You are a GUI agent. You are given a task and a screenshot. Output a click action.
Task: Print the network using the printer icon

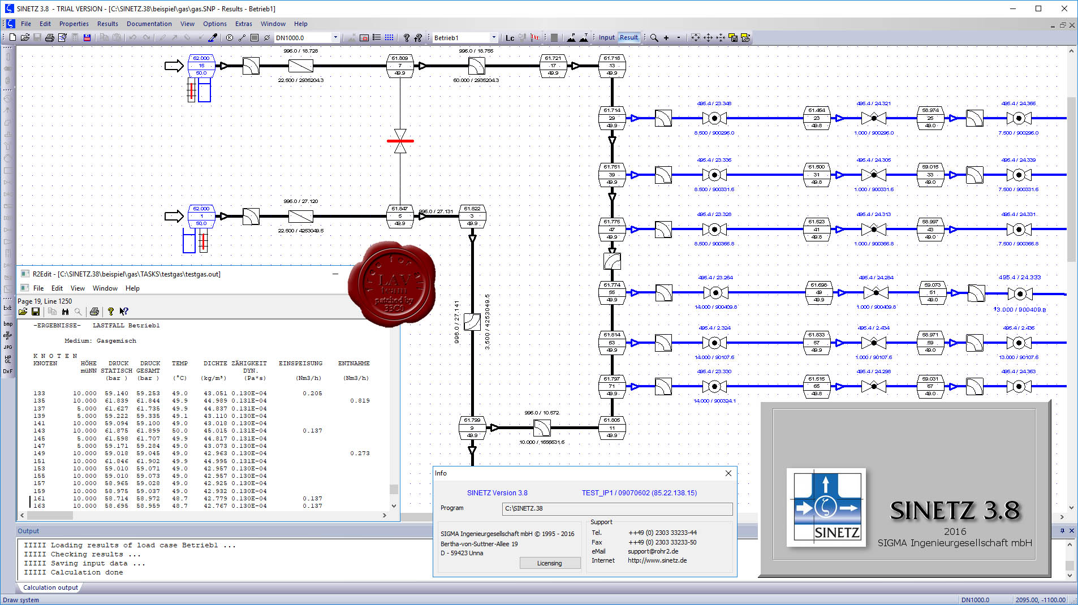click(x=50, y=37)
